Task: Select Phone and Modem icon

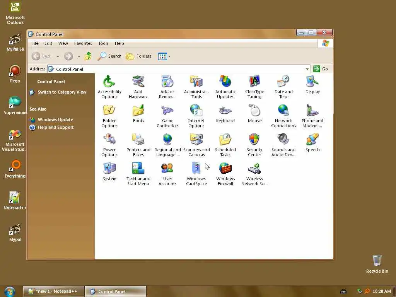Action: [x=312, y=116]
